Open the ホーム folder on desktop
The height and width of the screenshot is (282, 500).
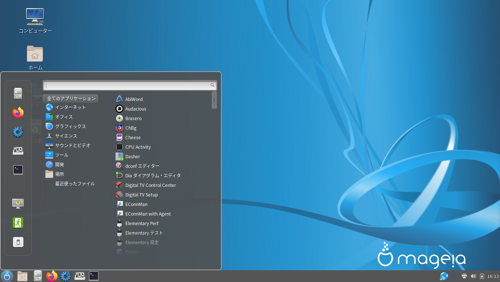tap(35, 58)
